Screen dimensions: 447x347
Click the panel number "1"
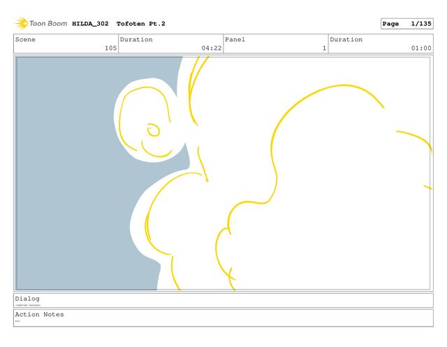(324, 48)
